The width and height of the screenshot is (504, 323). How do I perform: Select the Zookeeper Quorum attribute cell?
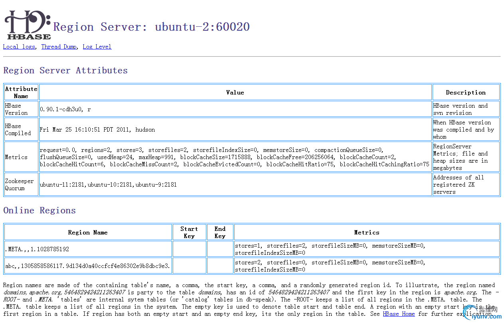(21, 184)
